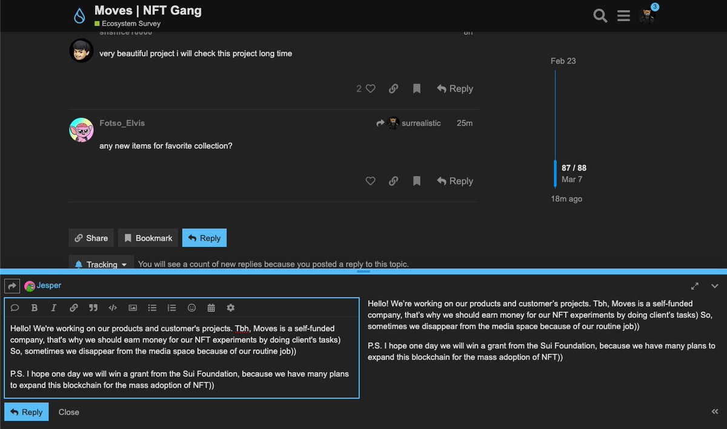727x429 pixels.
Task: Open emoji picker in composer
Action: pyautogui.click(x=191, y=308)
